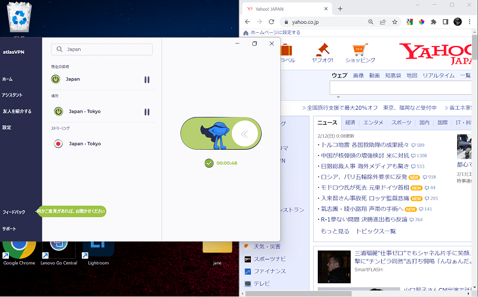Open 設定 in AtlasVPN sidebar
478x297 pixels.
tap(7, 128)
